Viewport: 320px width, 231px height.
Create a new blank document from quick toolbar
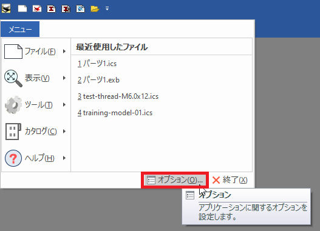22,8
